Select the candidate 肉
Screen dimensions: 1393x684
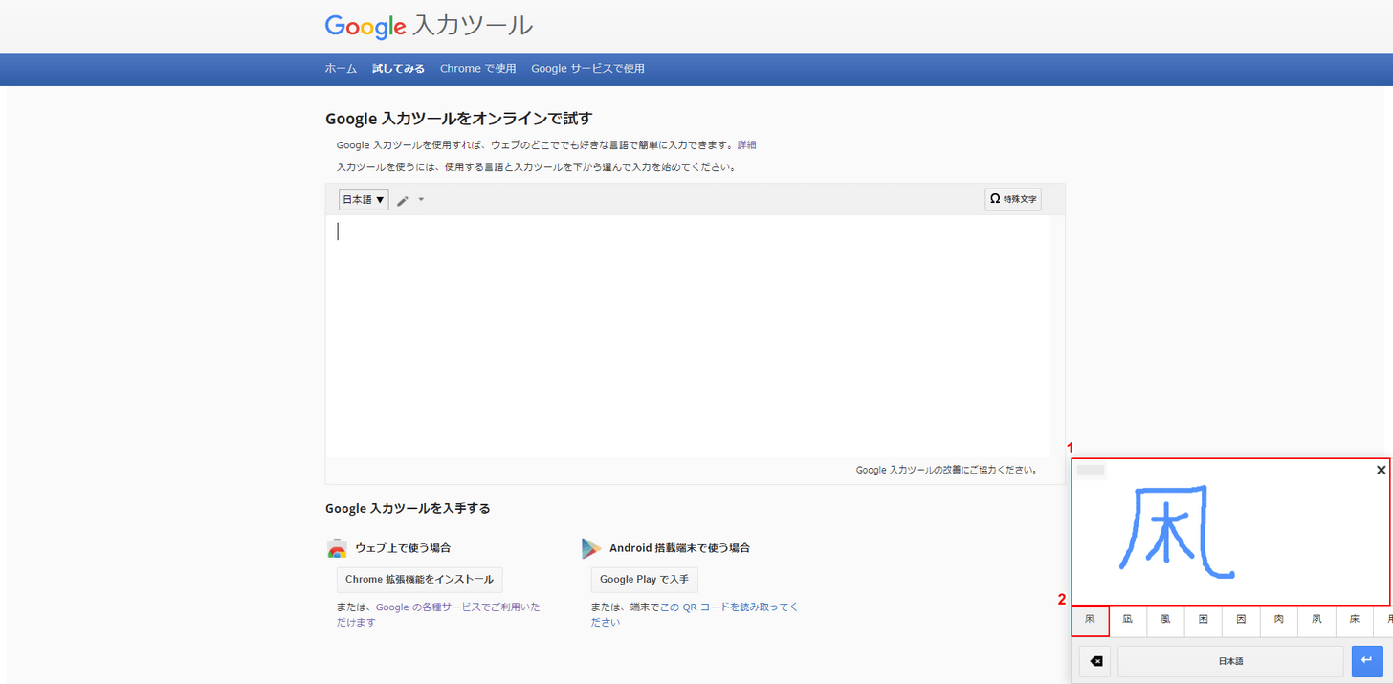[x=1279, y=621]
